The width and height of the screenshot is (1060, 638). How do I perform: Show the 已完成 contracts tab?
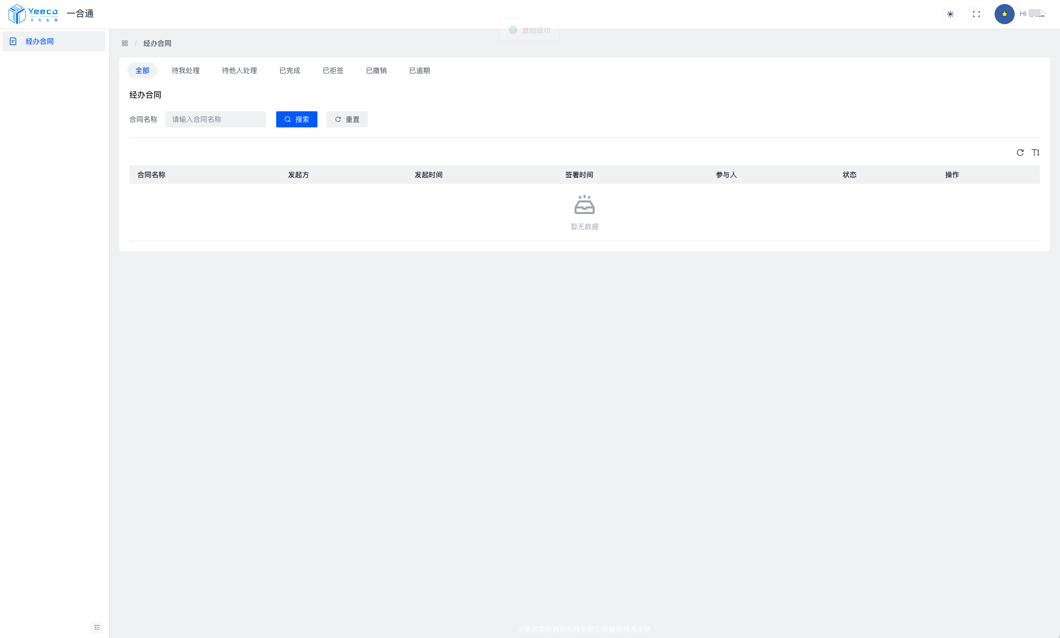point(290,70)
